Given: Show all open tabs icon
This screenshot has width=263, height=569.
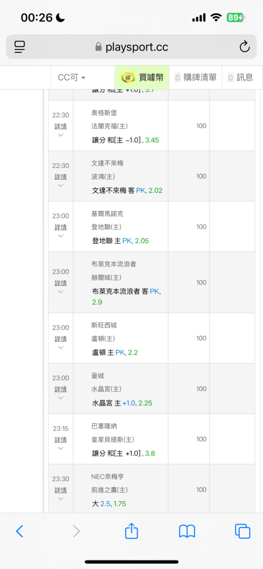Looking at the screenshot, I should [243, 531].
